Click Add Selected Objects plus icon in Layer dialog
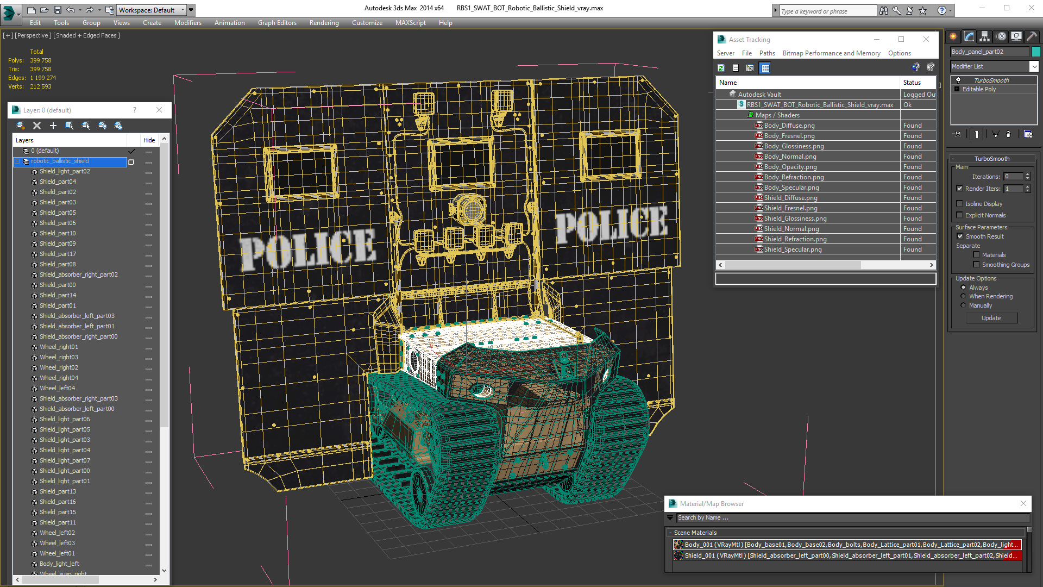 pyautogui.click(x=53, y=126)
